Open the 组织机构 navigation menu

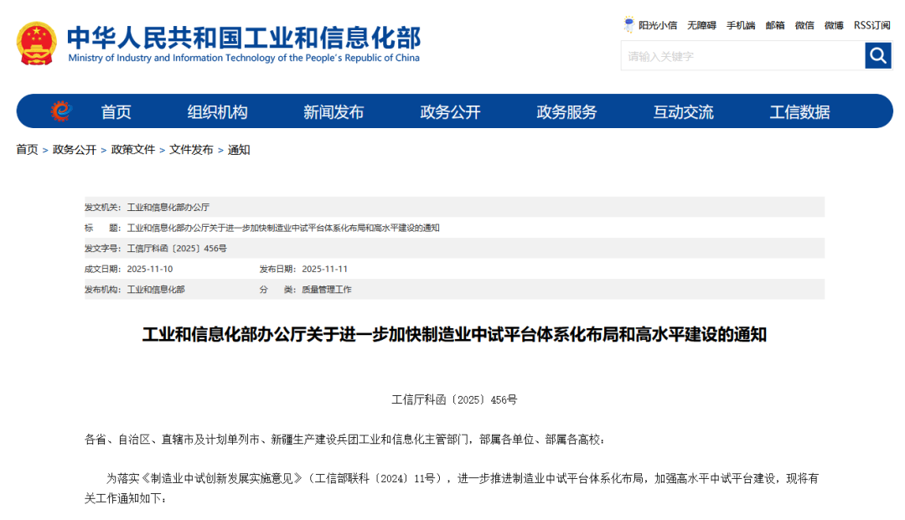point(218,111)
